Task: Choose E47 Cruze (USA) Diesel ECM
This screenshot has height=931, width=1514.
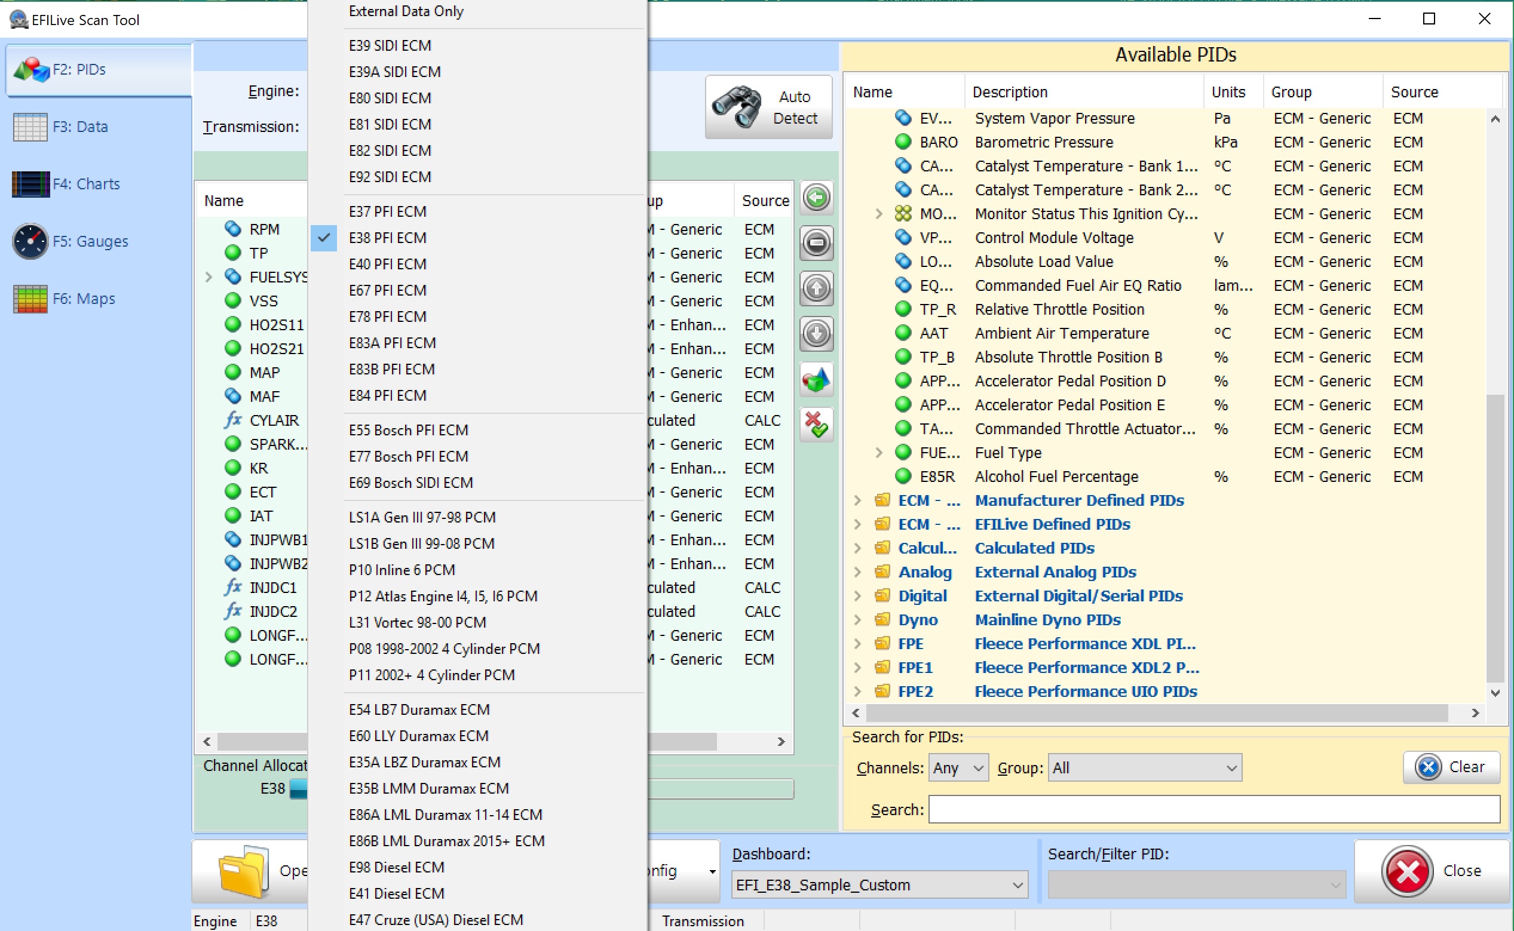Action: [x=477, y=920]
